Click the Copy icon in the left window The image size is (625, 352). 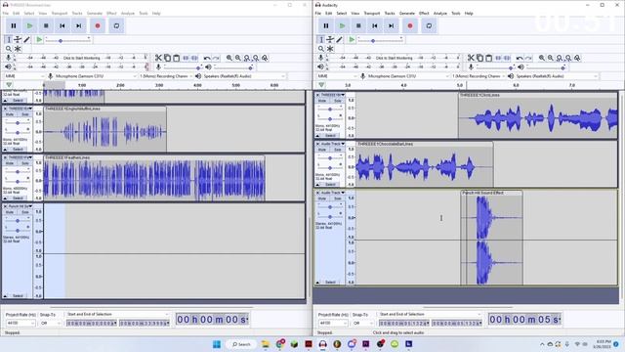pyautogui.click(x=167, y=58)
